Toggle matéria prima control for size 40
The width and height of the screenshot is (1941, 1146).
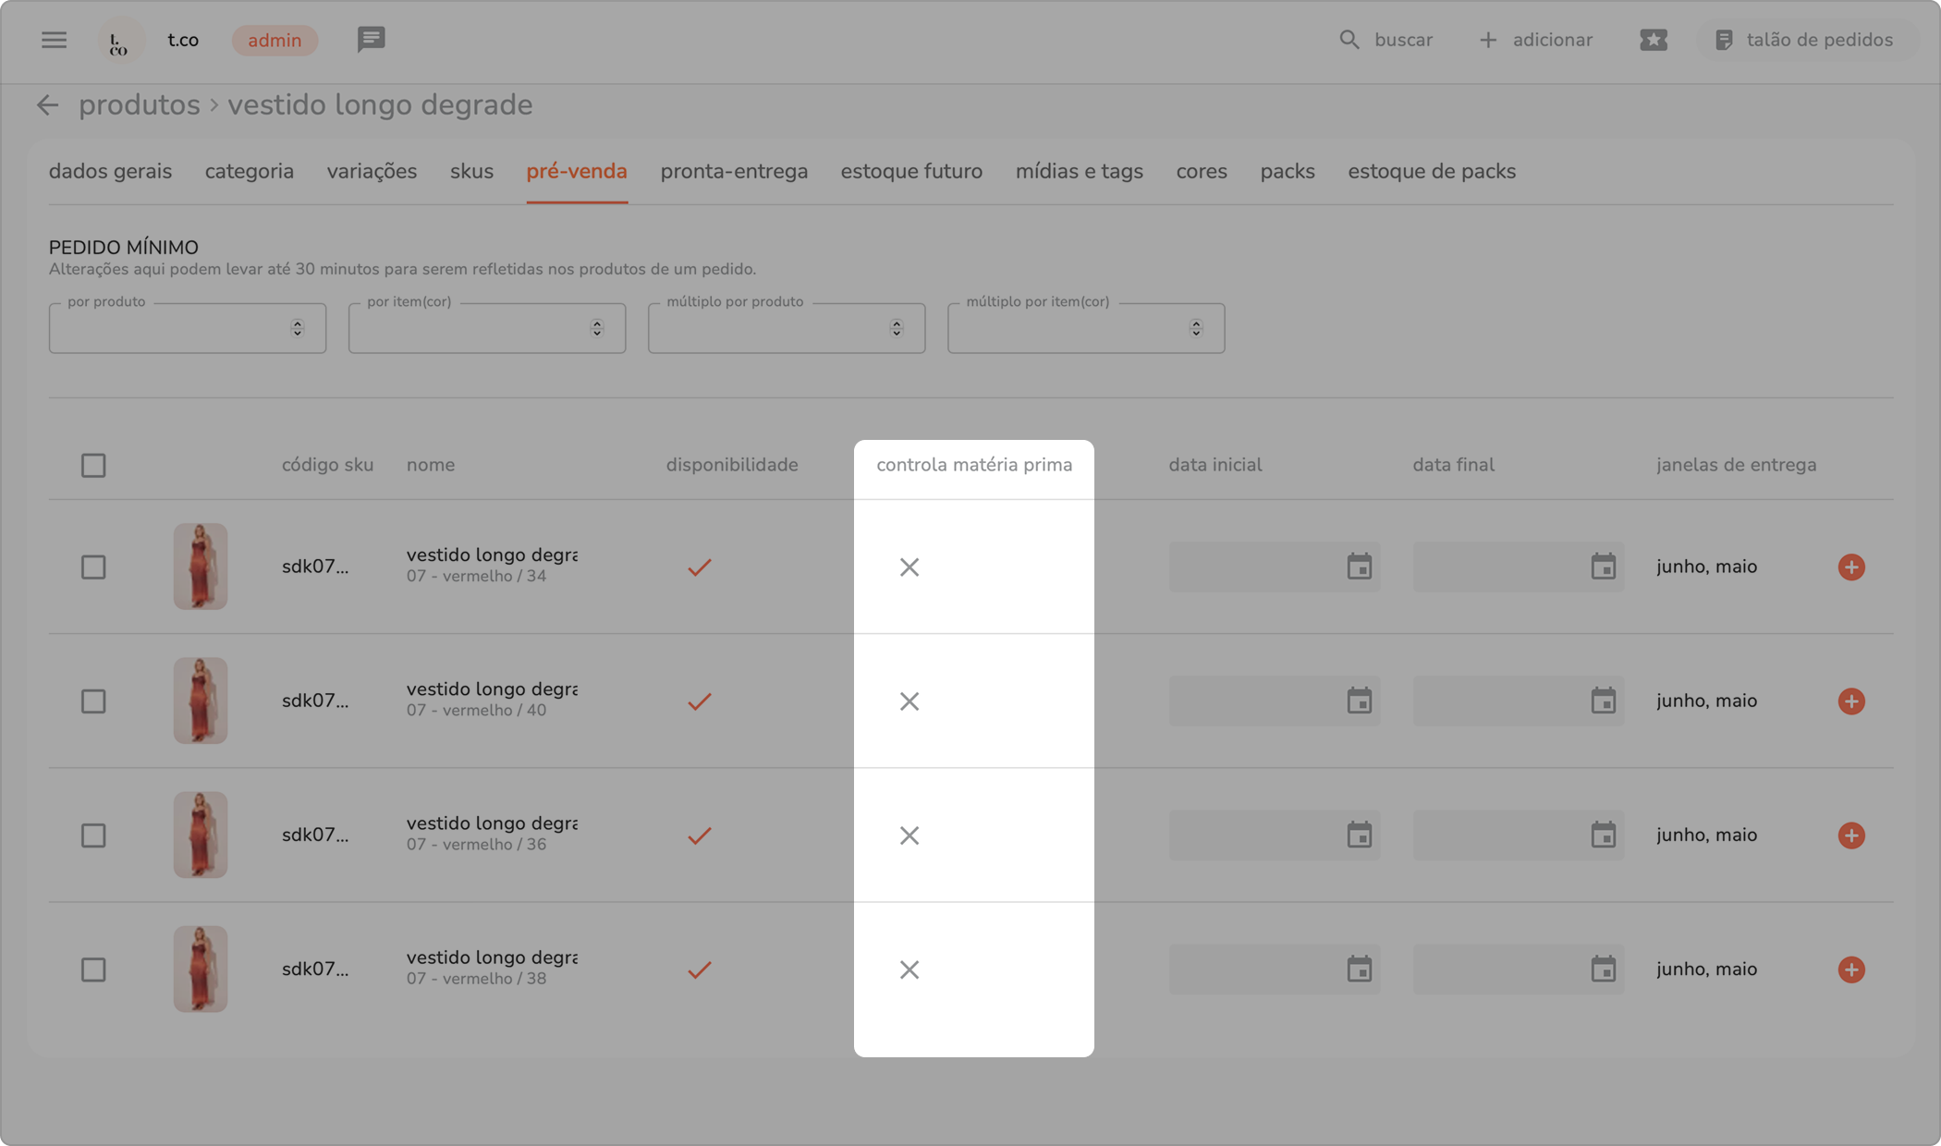909,701
